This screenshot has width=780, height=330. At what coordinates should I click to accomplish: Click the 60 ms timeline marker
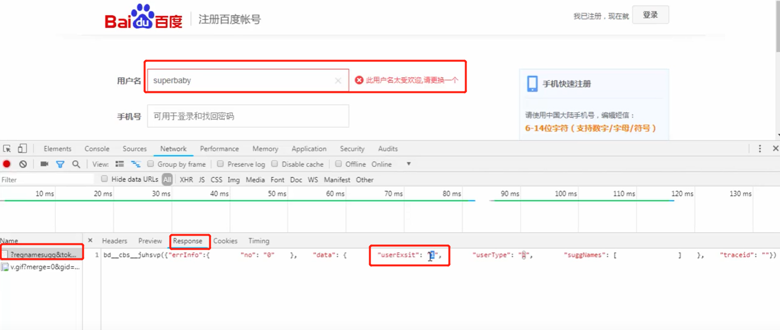pyautogui.click(x=335, y=194)
